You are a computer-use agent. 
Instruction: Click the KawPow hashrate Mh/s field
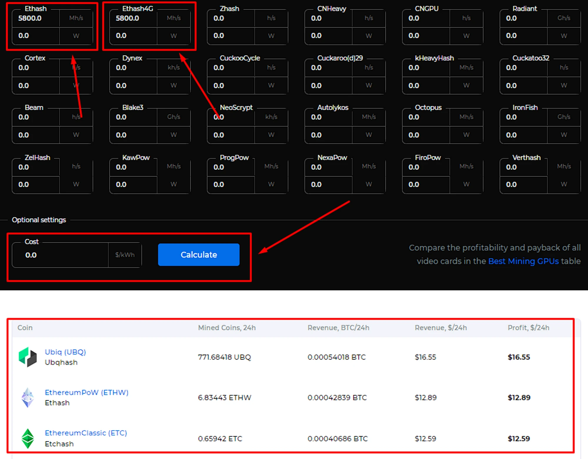[x=133, y=167]
